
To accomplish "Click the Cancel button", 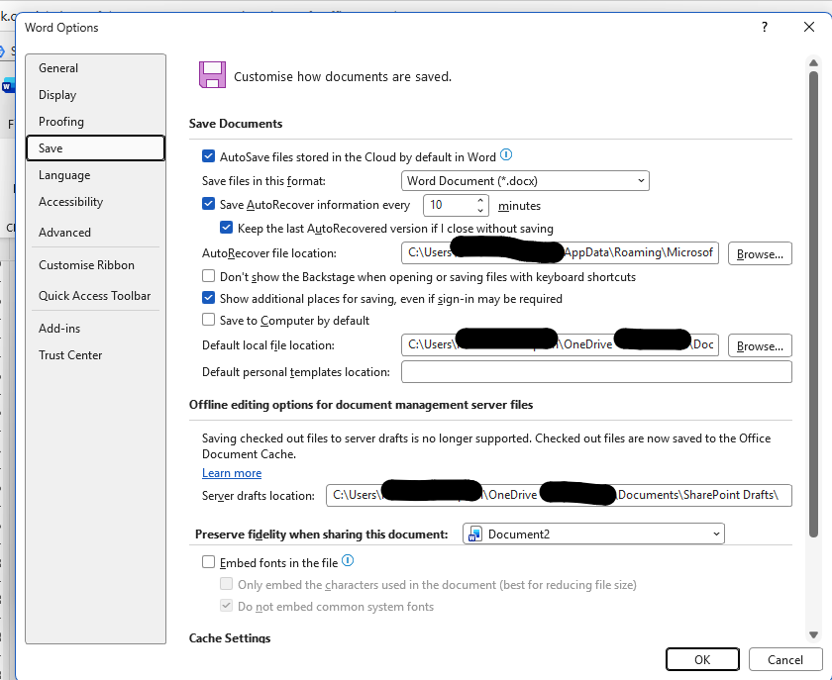I will (784, 659).
